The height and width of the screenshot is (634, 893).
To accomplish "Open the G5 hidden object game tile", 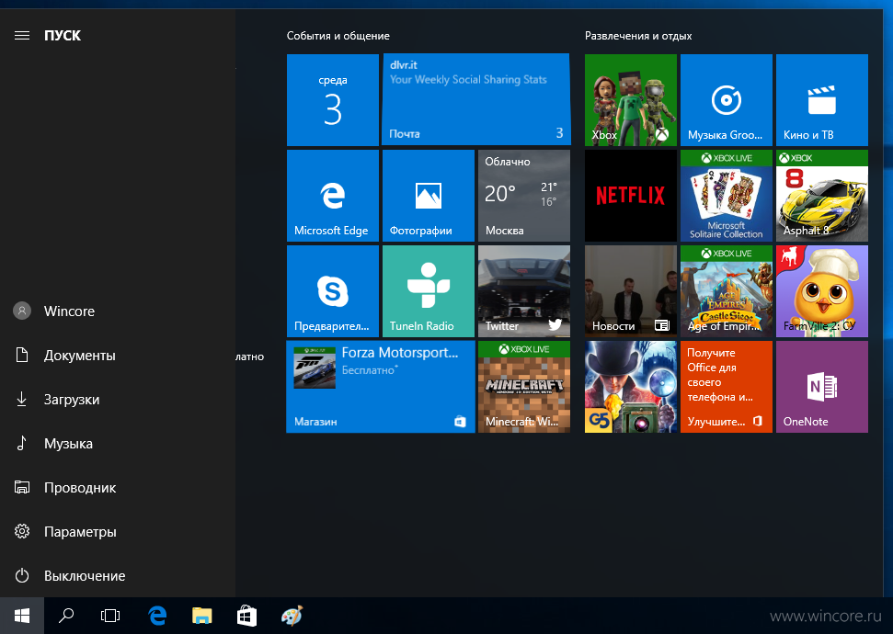I will click(631, 387).
